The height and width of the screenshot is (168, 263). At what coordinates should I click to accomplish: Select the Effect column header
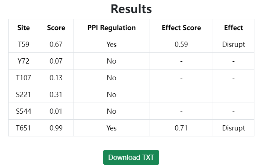234,28
